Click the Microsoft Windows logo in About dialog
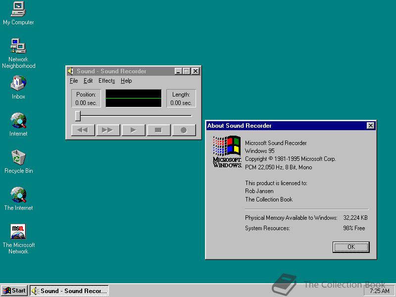 (227, 151)
